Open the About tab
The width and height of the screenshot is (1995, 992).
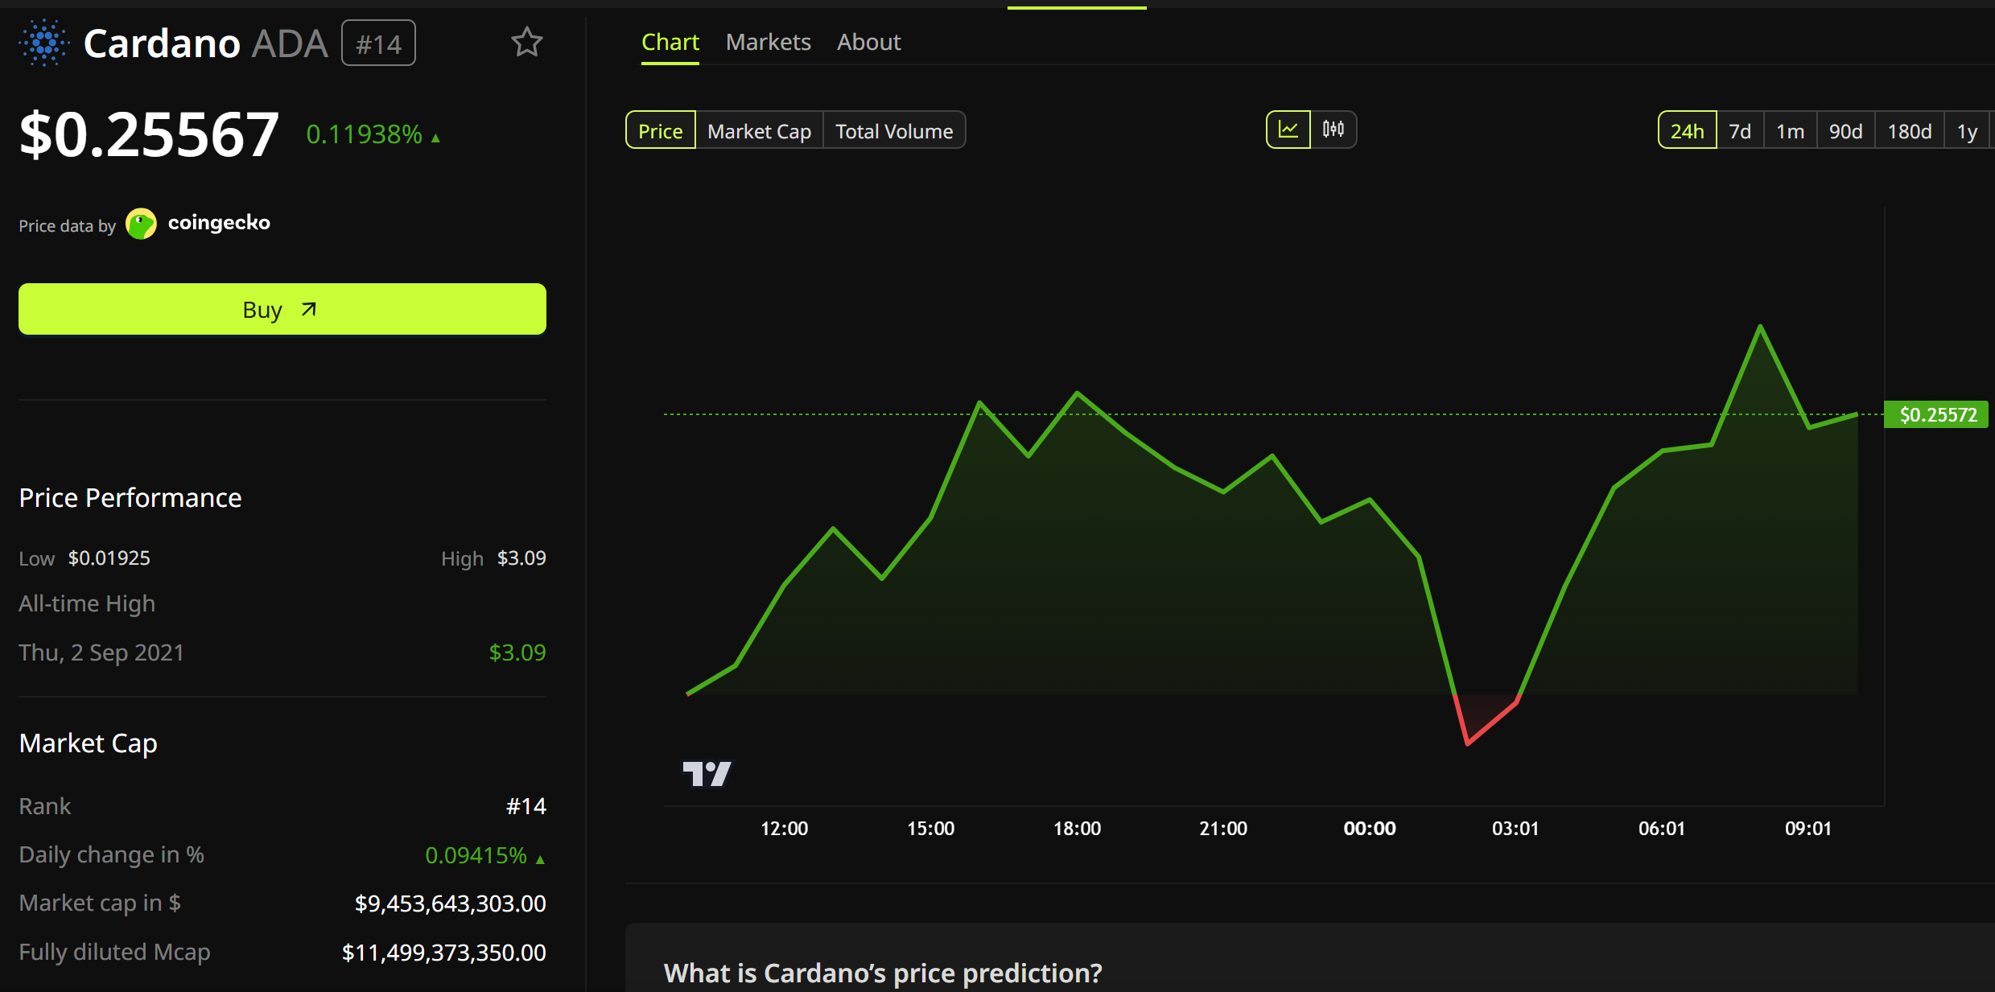869,42
